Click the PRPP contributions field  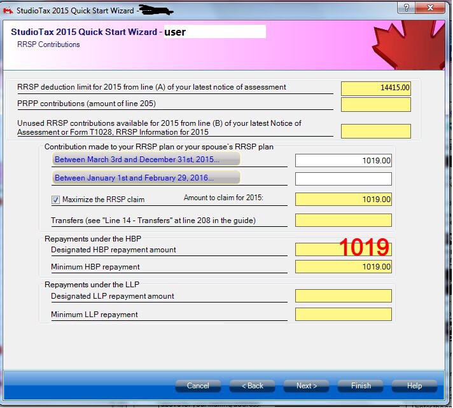[x=375, y=104]
